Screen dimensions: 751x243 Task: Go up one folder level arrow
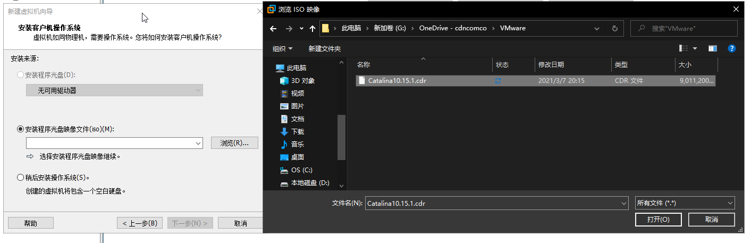[313, 29]
